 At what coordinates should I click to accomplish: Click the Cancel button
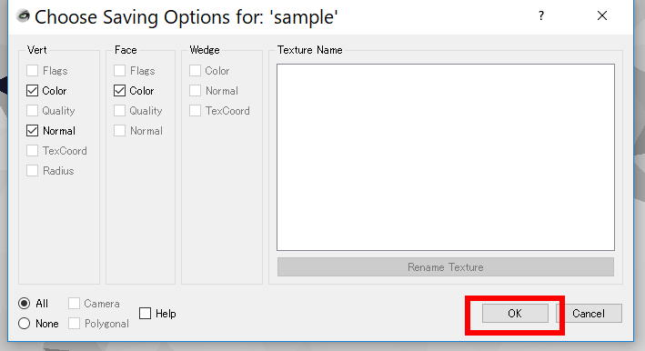(x=590, y=314)
